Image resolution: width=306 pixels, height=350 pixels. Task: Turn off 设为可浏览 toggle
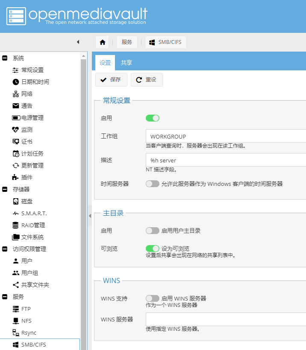pos(153,249)
